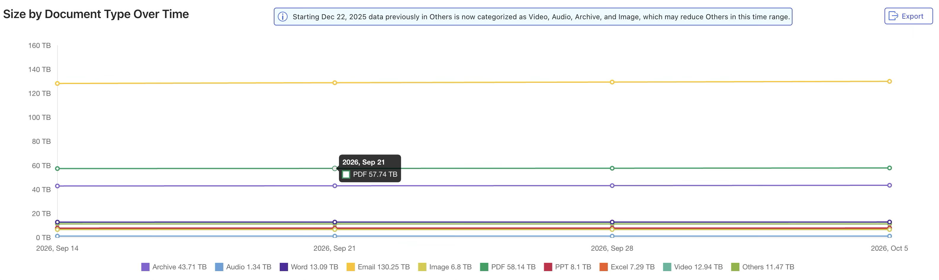Click the Archive data point at Oct 5

coord(890,185)
